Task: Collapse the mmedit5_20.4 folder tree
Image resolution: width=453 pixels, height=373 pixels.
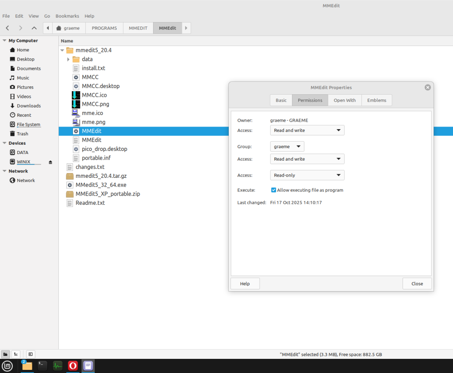Action: 62,50
